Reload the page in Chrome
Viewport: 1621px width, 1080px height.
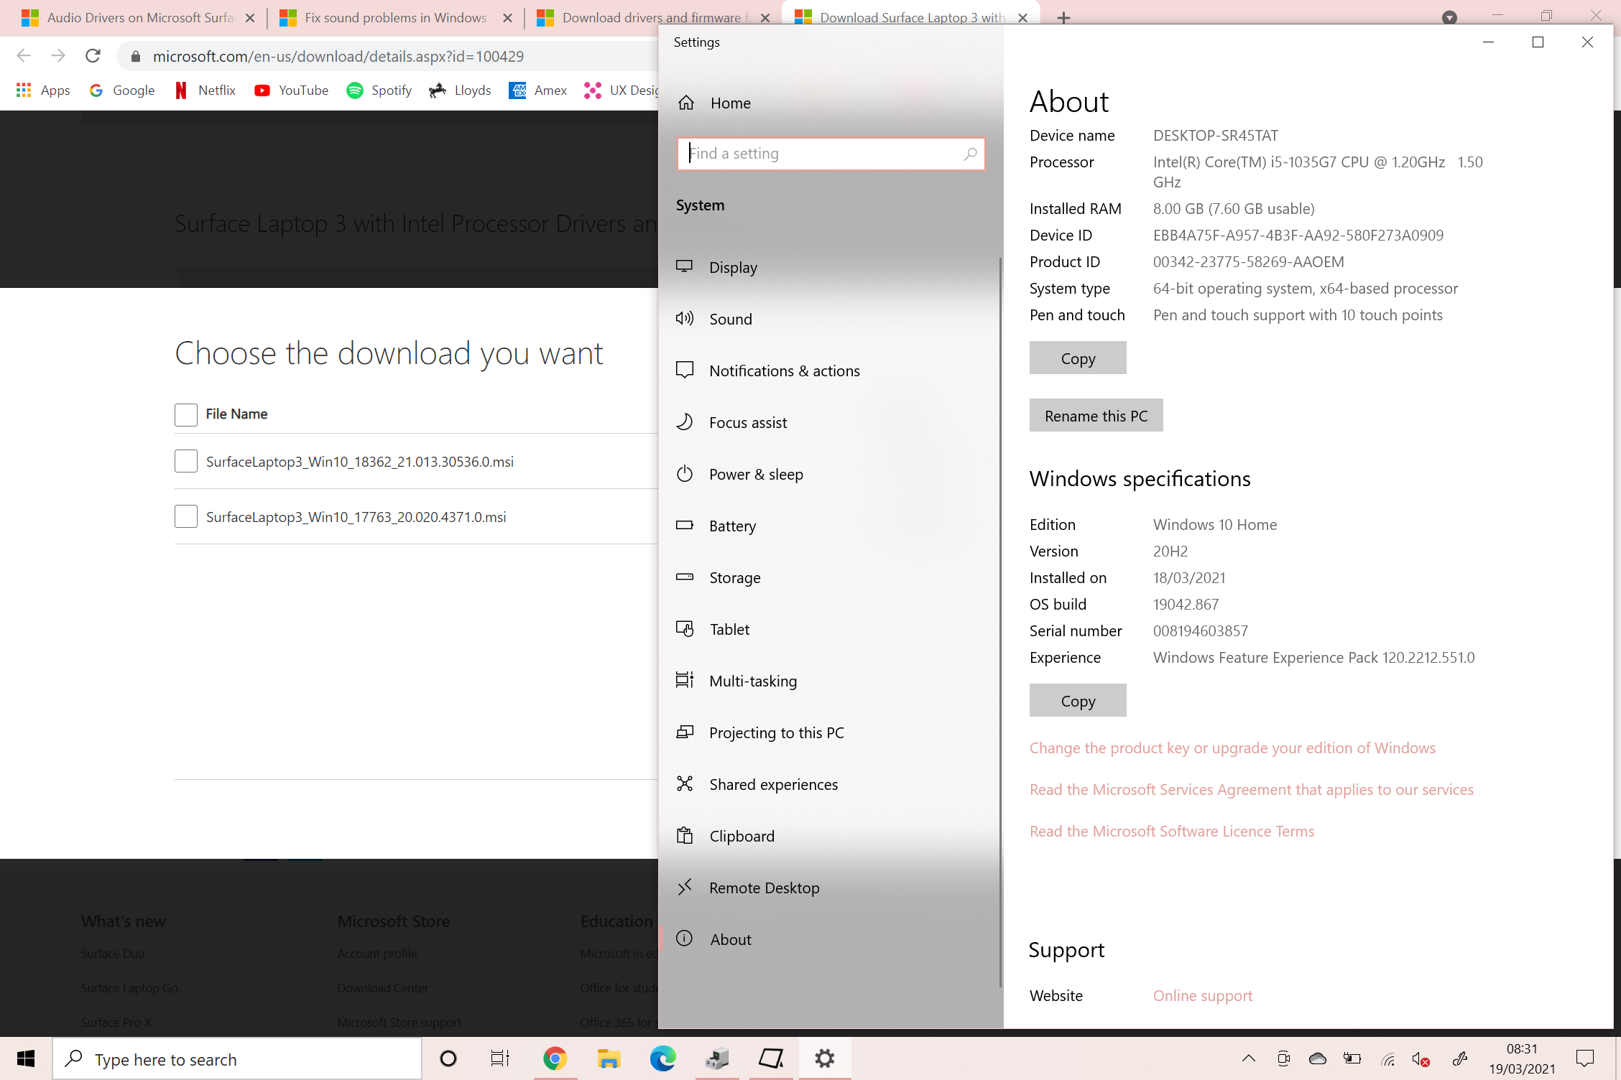pyautogui.click(x=93, y=56)
